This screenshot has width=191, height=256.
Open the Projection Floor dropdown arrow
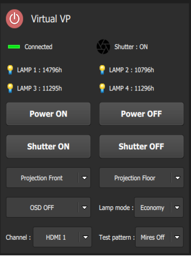coord(177,178)
